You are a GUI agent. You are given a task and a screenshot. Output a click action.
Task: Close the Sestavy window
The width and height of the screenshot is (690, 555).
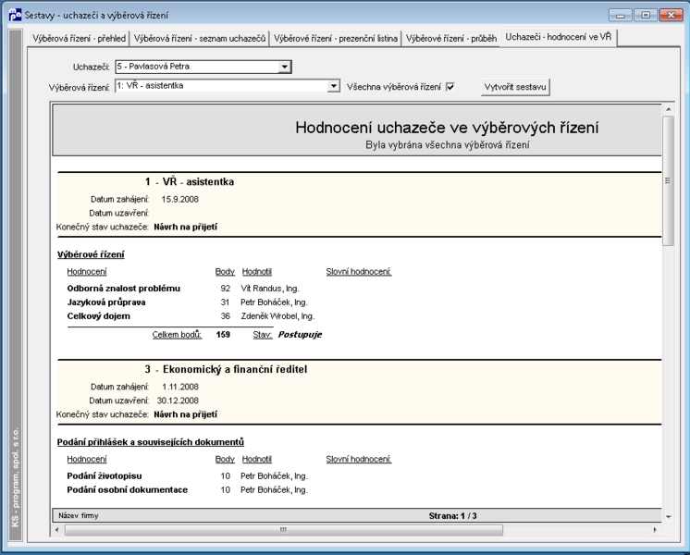click(672, 15)
